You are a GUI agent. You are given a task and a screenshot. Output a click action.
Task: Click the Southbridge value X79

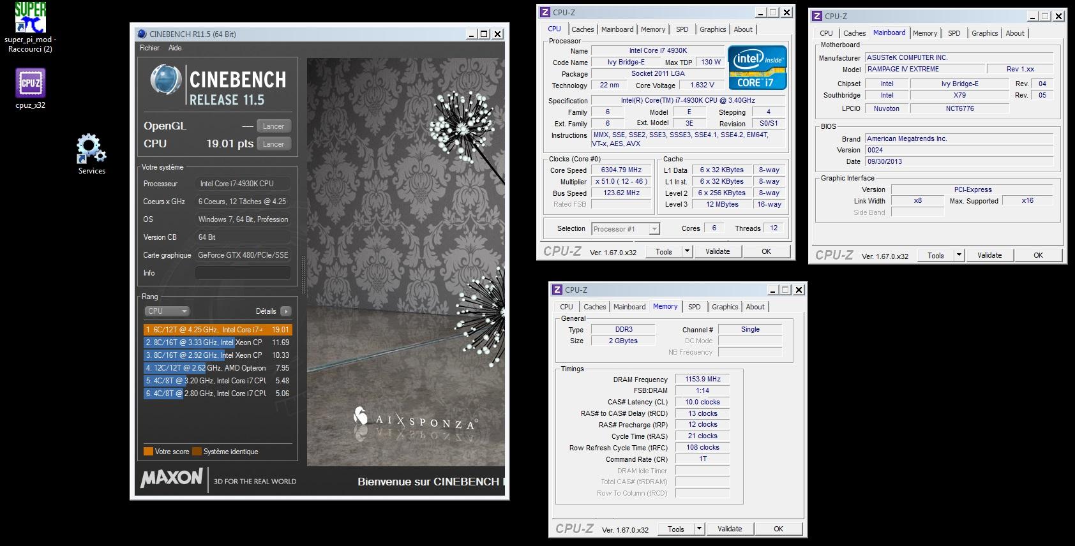tap(960, 95)
